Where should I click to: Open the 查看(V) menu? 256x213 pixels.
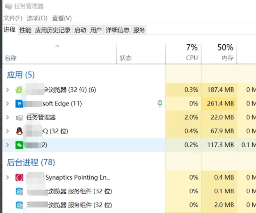pos(62,18)
